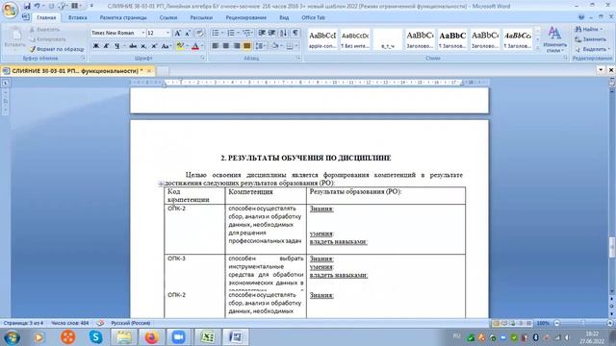
Task: Apply the Без инте... style
Action: [355, 39]
